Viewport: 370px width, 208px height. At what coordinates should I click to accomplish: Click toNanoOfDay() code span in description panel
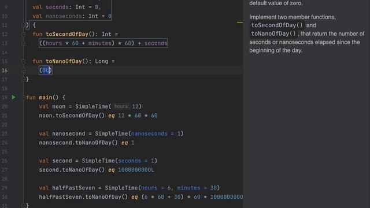(273, 34)
